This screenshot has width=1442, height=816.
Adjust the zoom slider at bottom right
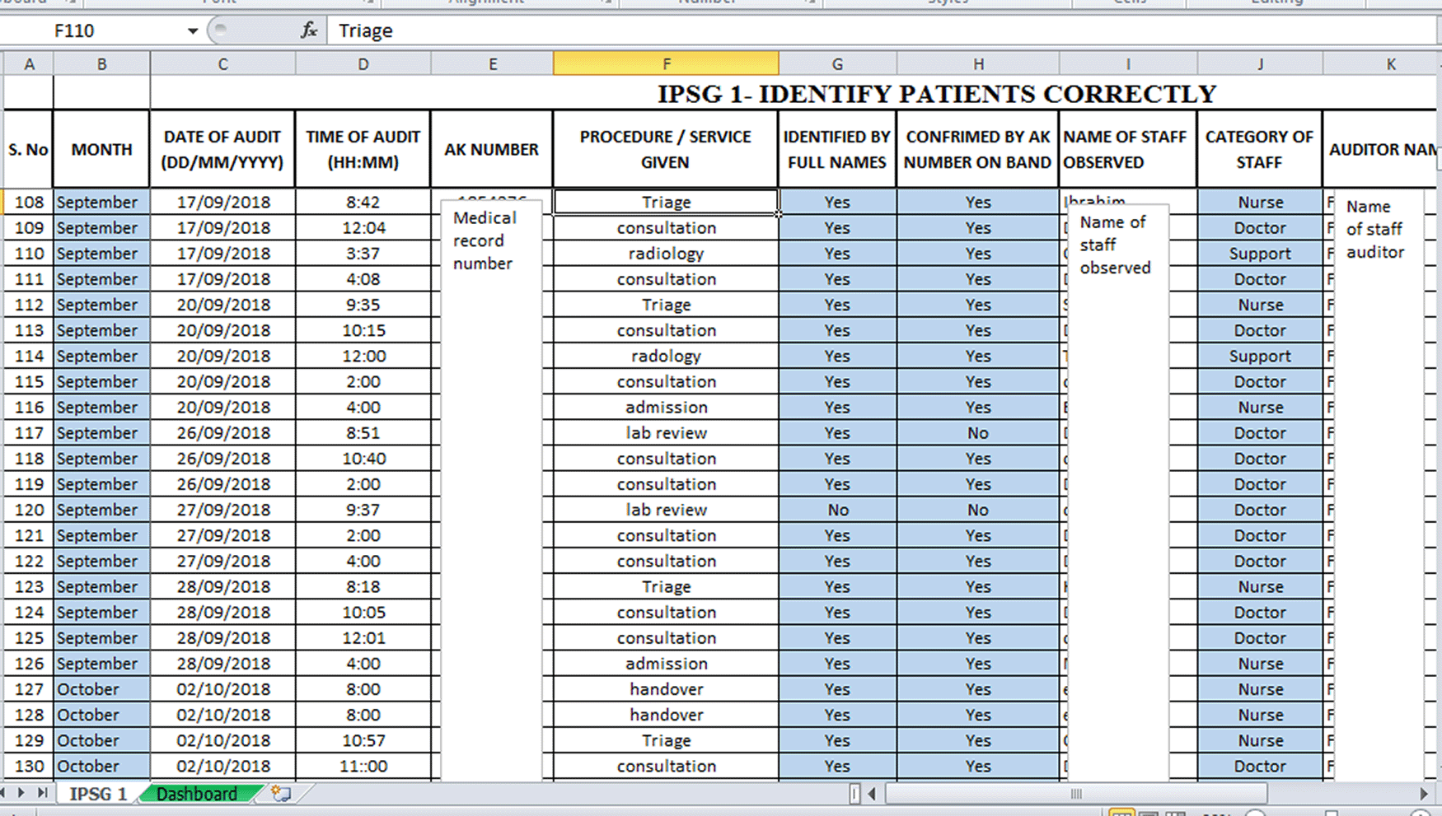click(1331, 814)
